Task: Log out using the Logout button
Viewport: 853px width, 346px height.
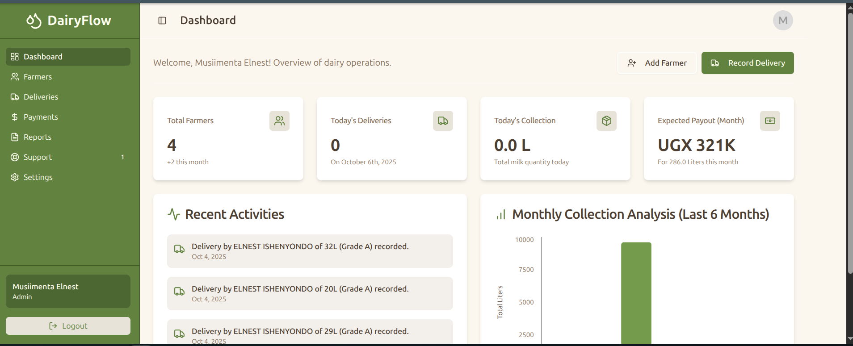Action: [68, 326]
